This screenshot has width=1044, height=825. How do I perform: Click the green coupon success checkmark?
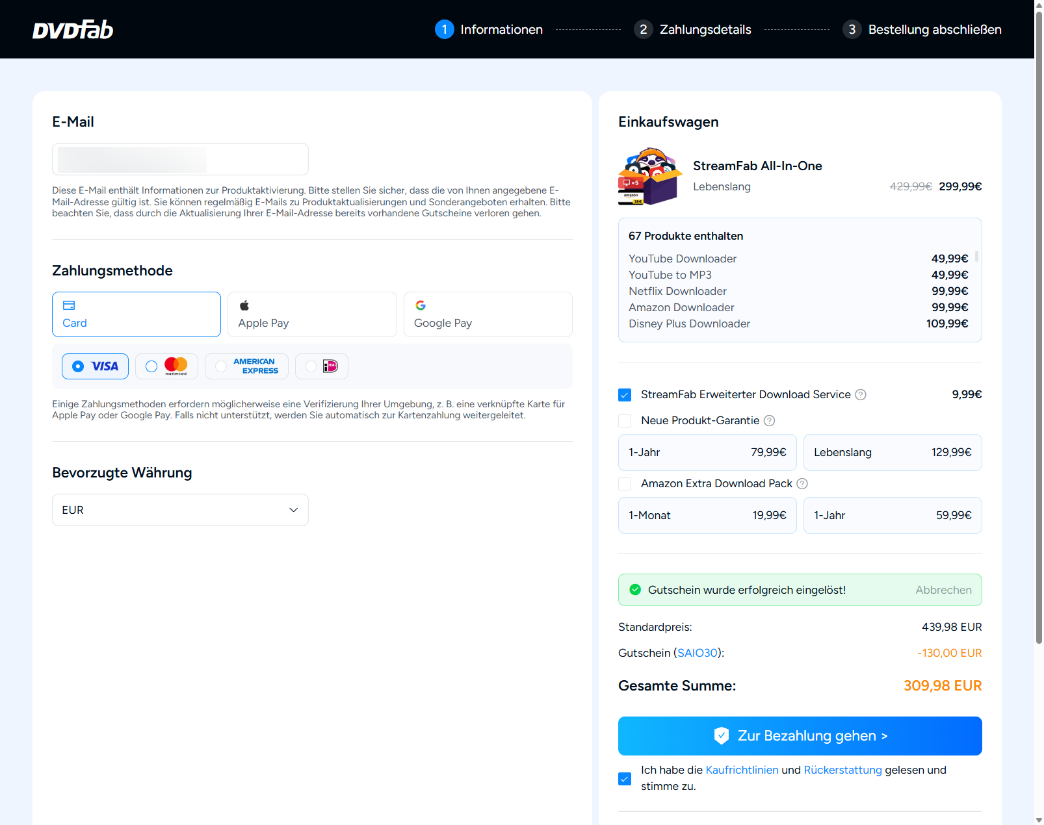(x=635, y=590)
